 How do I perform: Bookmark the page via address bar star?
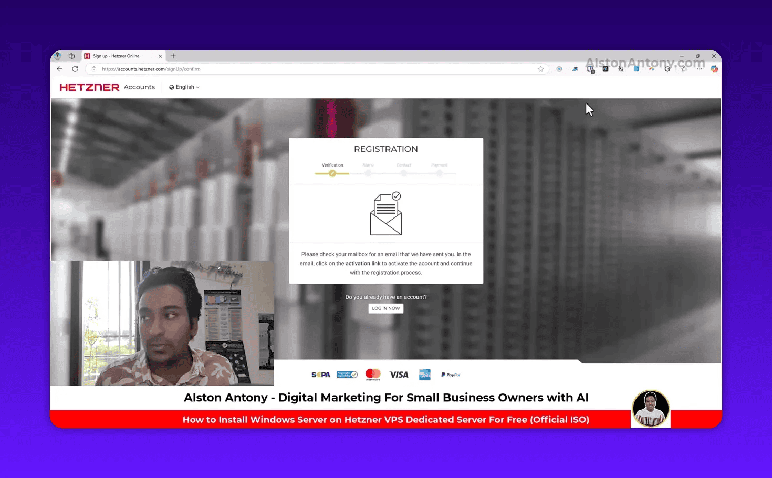click(540, 69)
